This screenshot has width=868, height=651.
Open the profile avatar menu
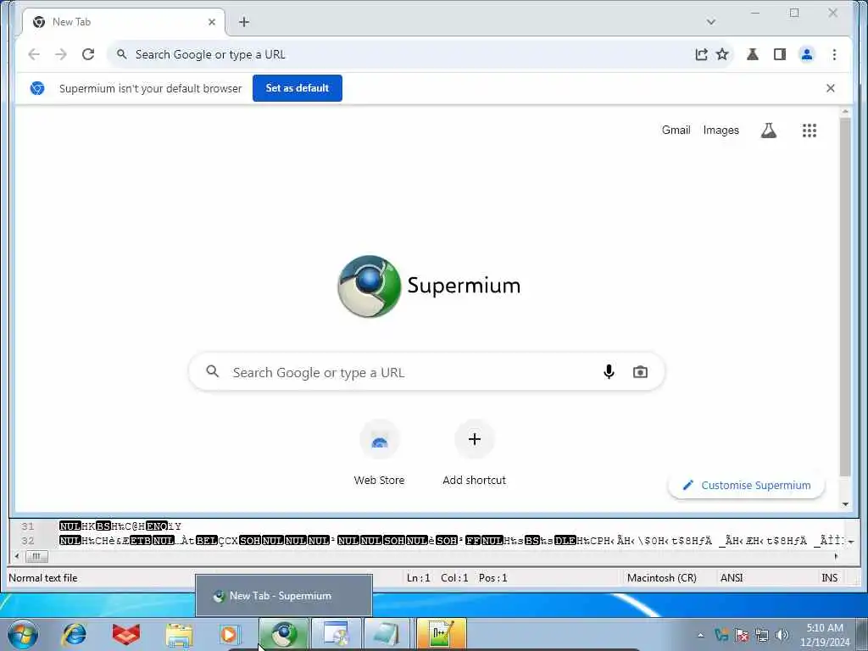pyautogui.click(x=807, y=54)
